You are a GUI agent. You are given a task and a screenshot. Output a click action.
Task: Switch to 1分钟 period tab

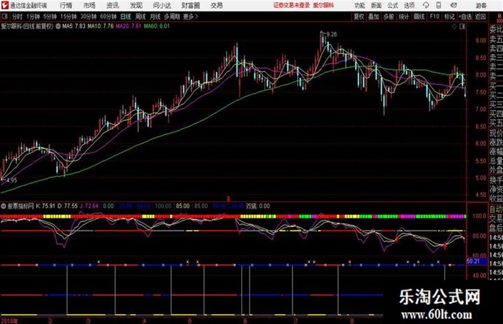(x=33, y=16)
